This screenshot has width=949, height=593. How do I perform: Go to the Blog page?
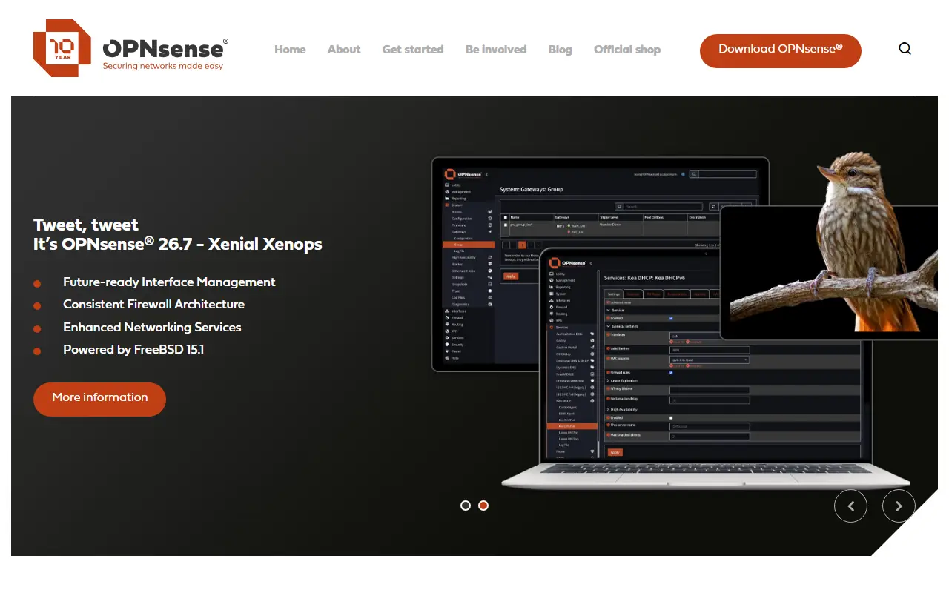pos(561,50)
